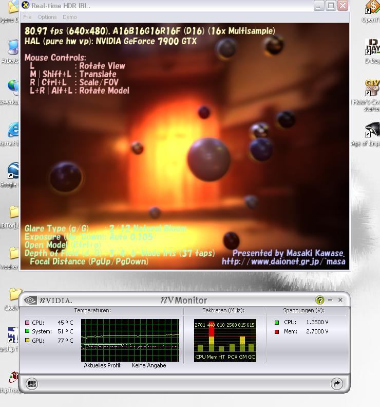Open the Internet Explorer desktop icon

[x=13, y=130]
